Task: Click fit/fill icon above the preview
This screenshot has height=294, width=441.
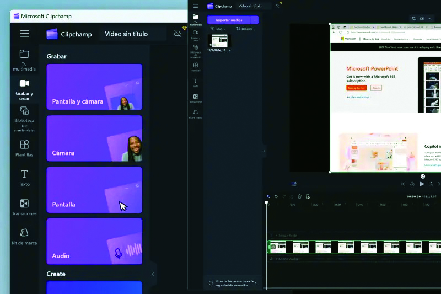Action: point(422,18)
